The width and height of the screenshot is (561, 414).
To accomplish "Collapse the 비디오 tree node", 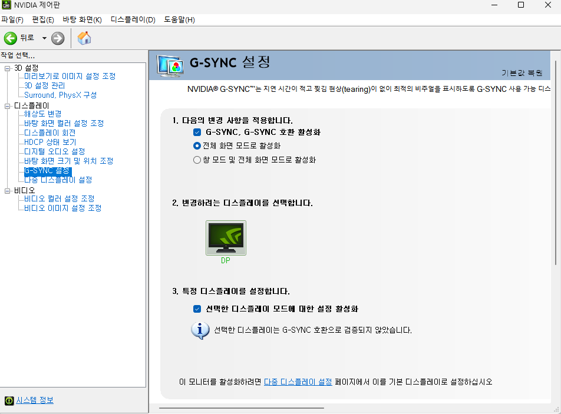I will point(7,191).
